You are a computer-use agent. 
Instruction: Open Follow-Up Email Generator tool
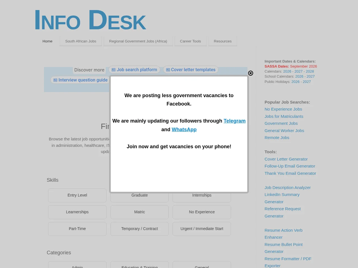(x=290, y=166)
